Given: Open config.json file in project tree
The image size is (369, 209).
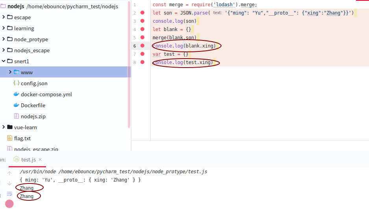Looking at the screenshot, I should 34,83.
